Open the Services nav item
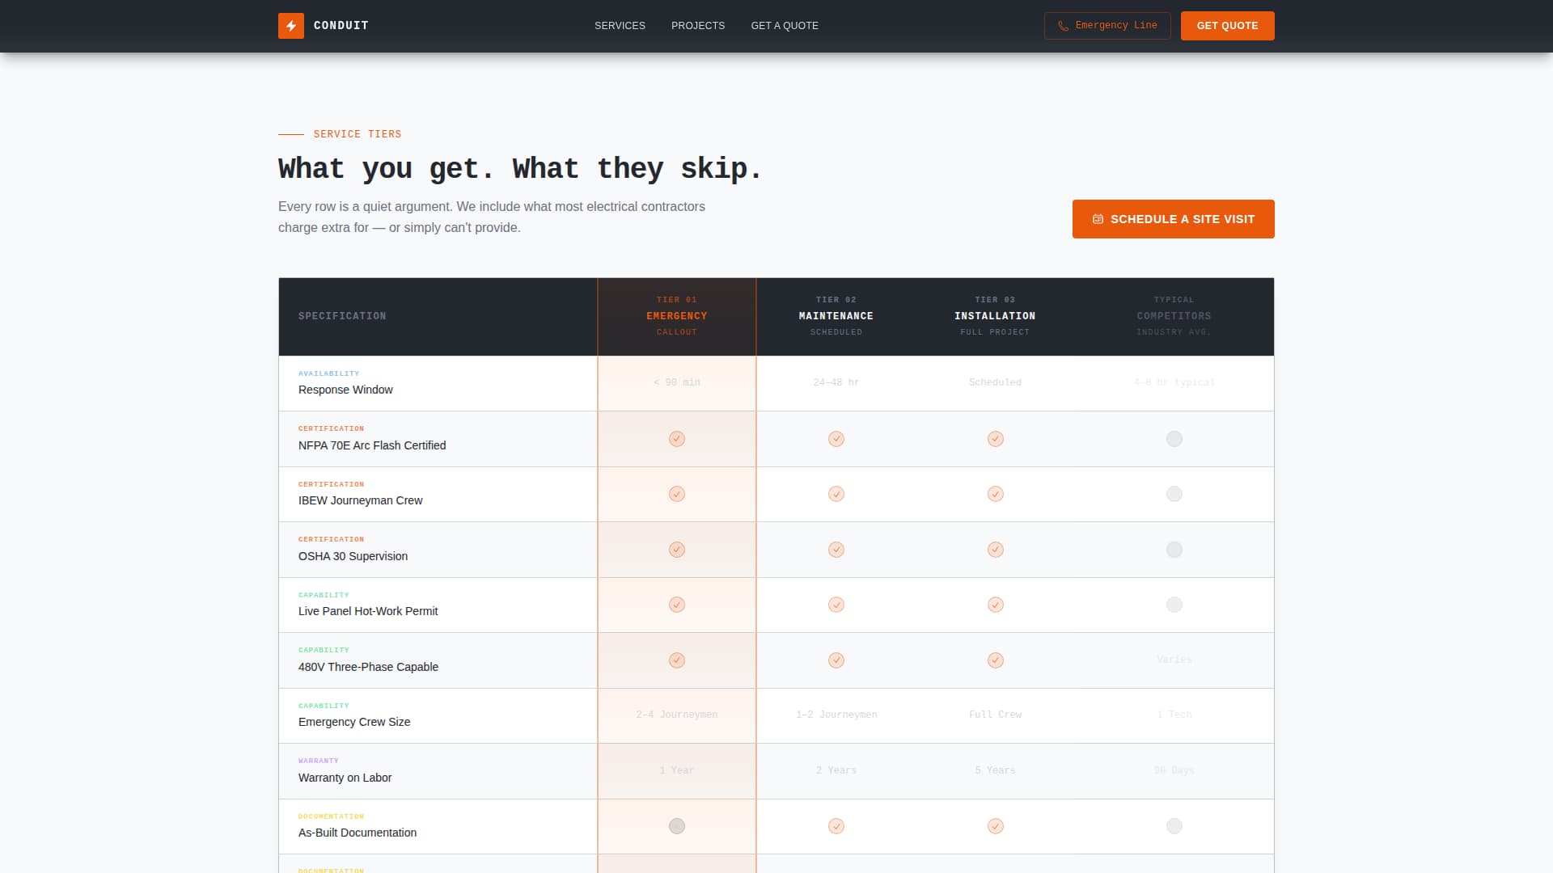Screen dimensions: 1553x873 coord(620,26)
